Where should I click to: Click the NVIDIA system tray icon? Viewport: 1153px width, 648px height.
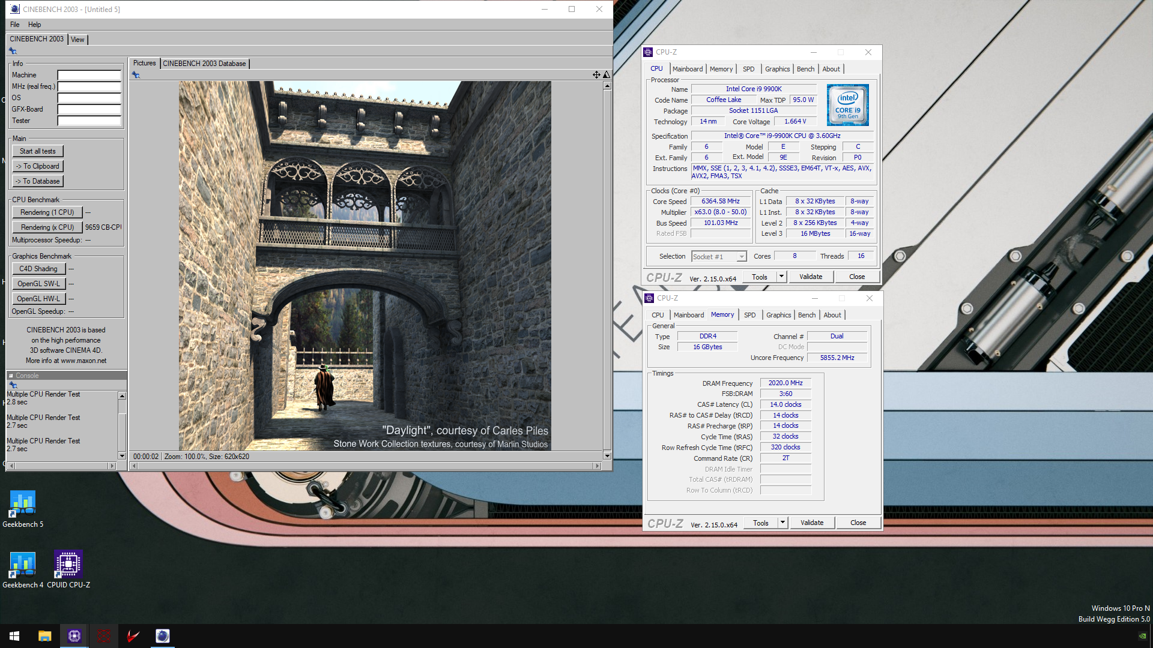(1143, 636)
